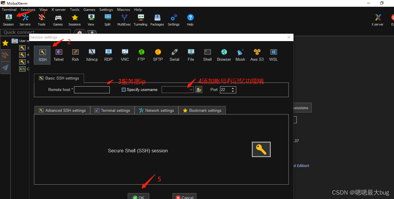Select the VNC session type
The width and height of the screenshot is (394, 199).
point(125,55)
